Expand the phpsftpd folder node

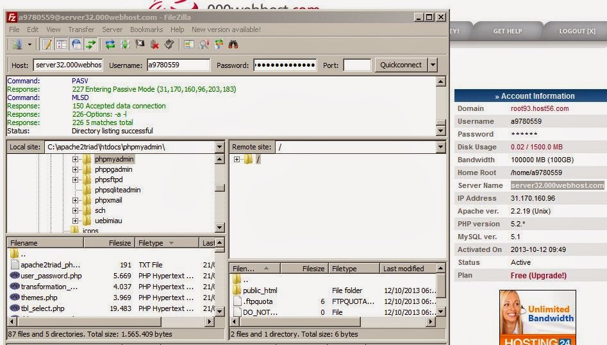coord(76,180)
